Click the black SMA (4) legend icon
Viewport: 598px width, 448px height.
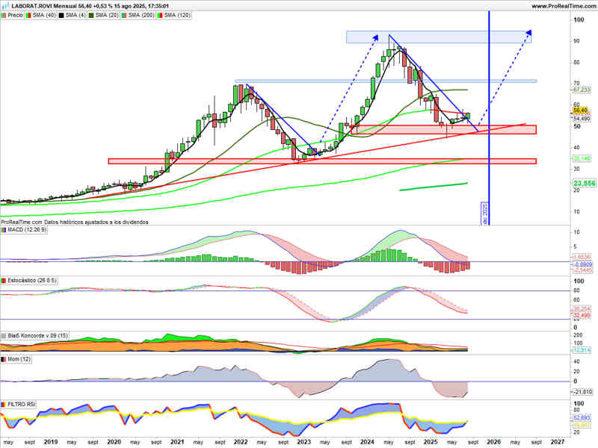click(61, 15)
